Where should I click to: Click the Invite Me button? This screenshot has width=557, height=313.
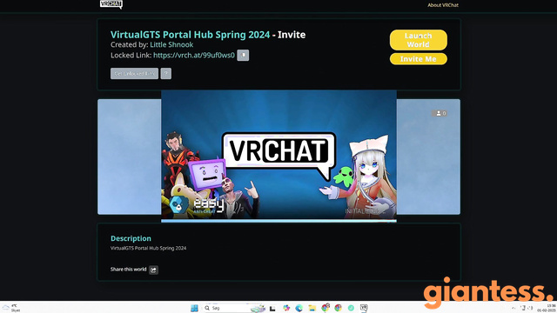click(x=419, y=59)
